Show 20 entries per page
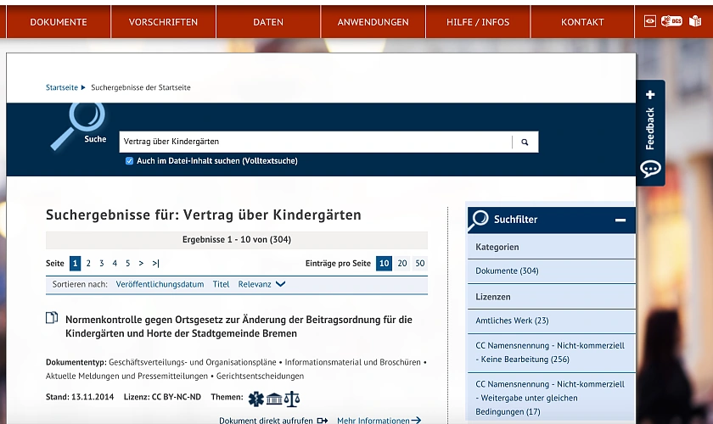This screenshot has width=713, height=424. click(402, 263)
